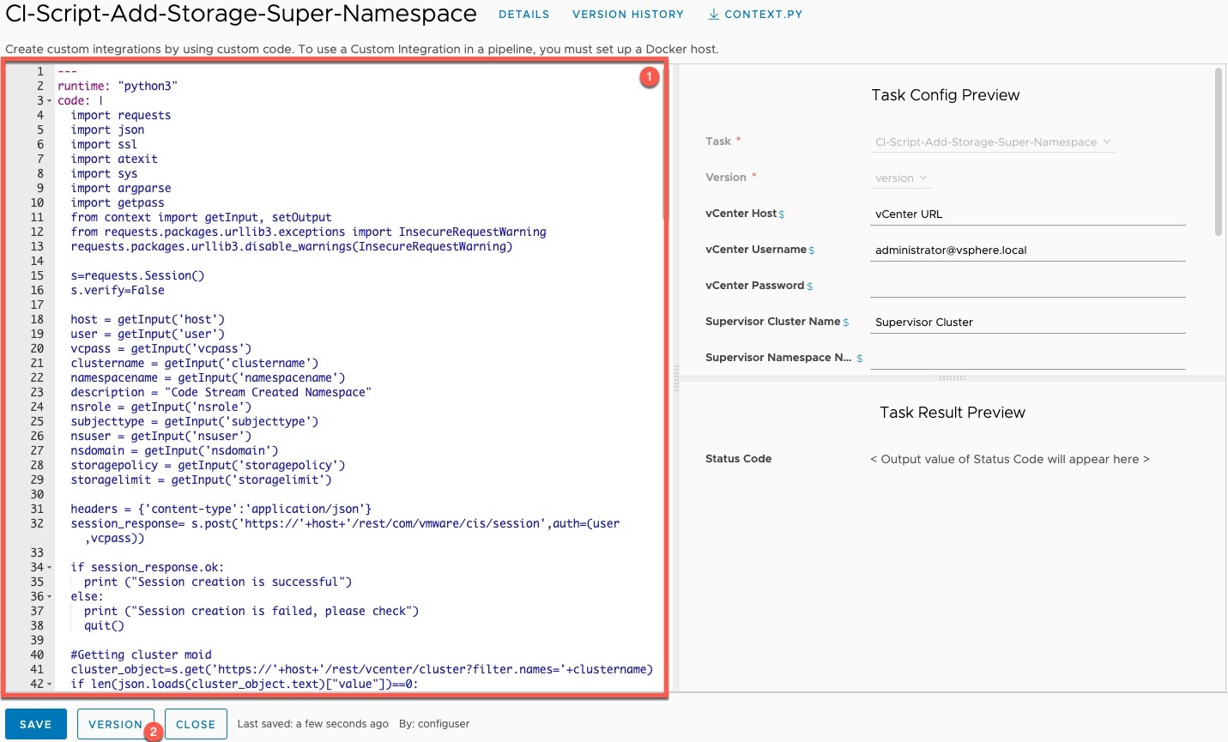Download CONTEXT.PY file link

click(755, 15)
